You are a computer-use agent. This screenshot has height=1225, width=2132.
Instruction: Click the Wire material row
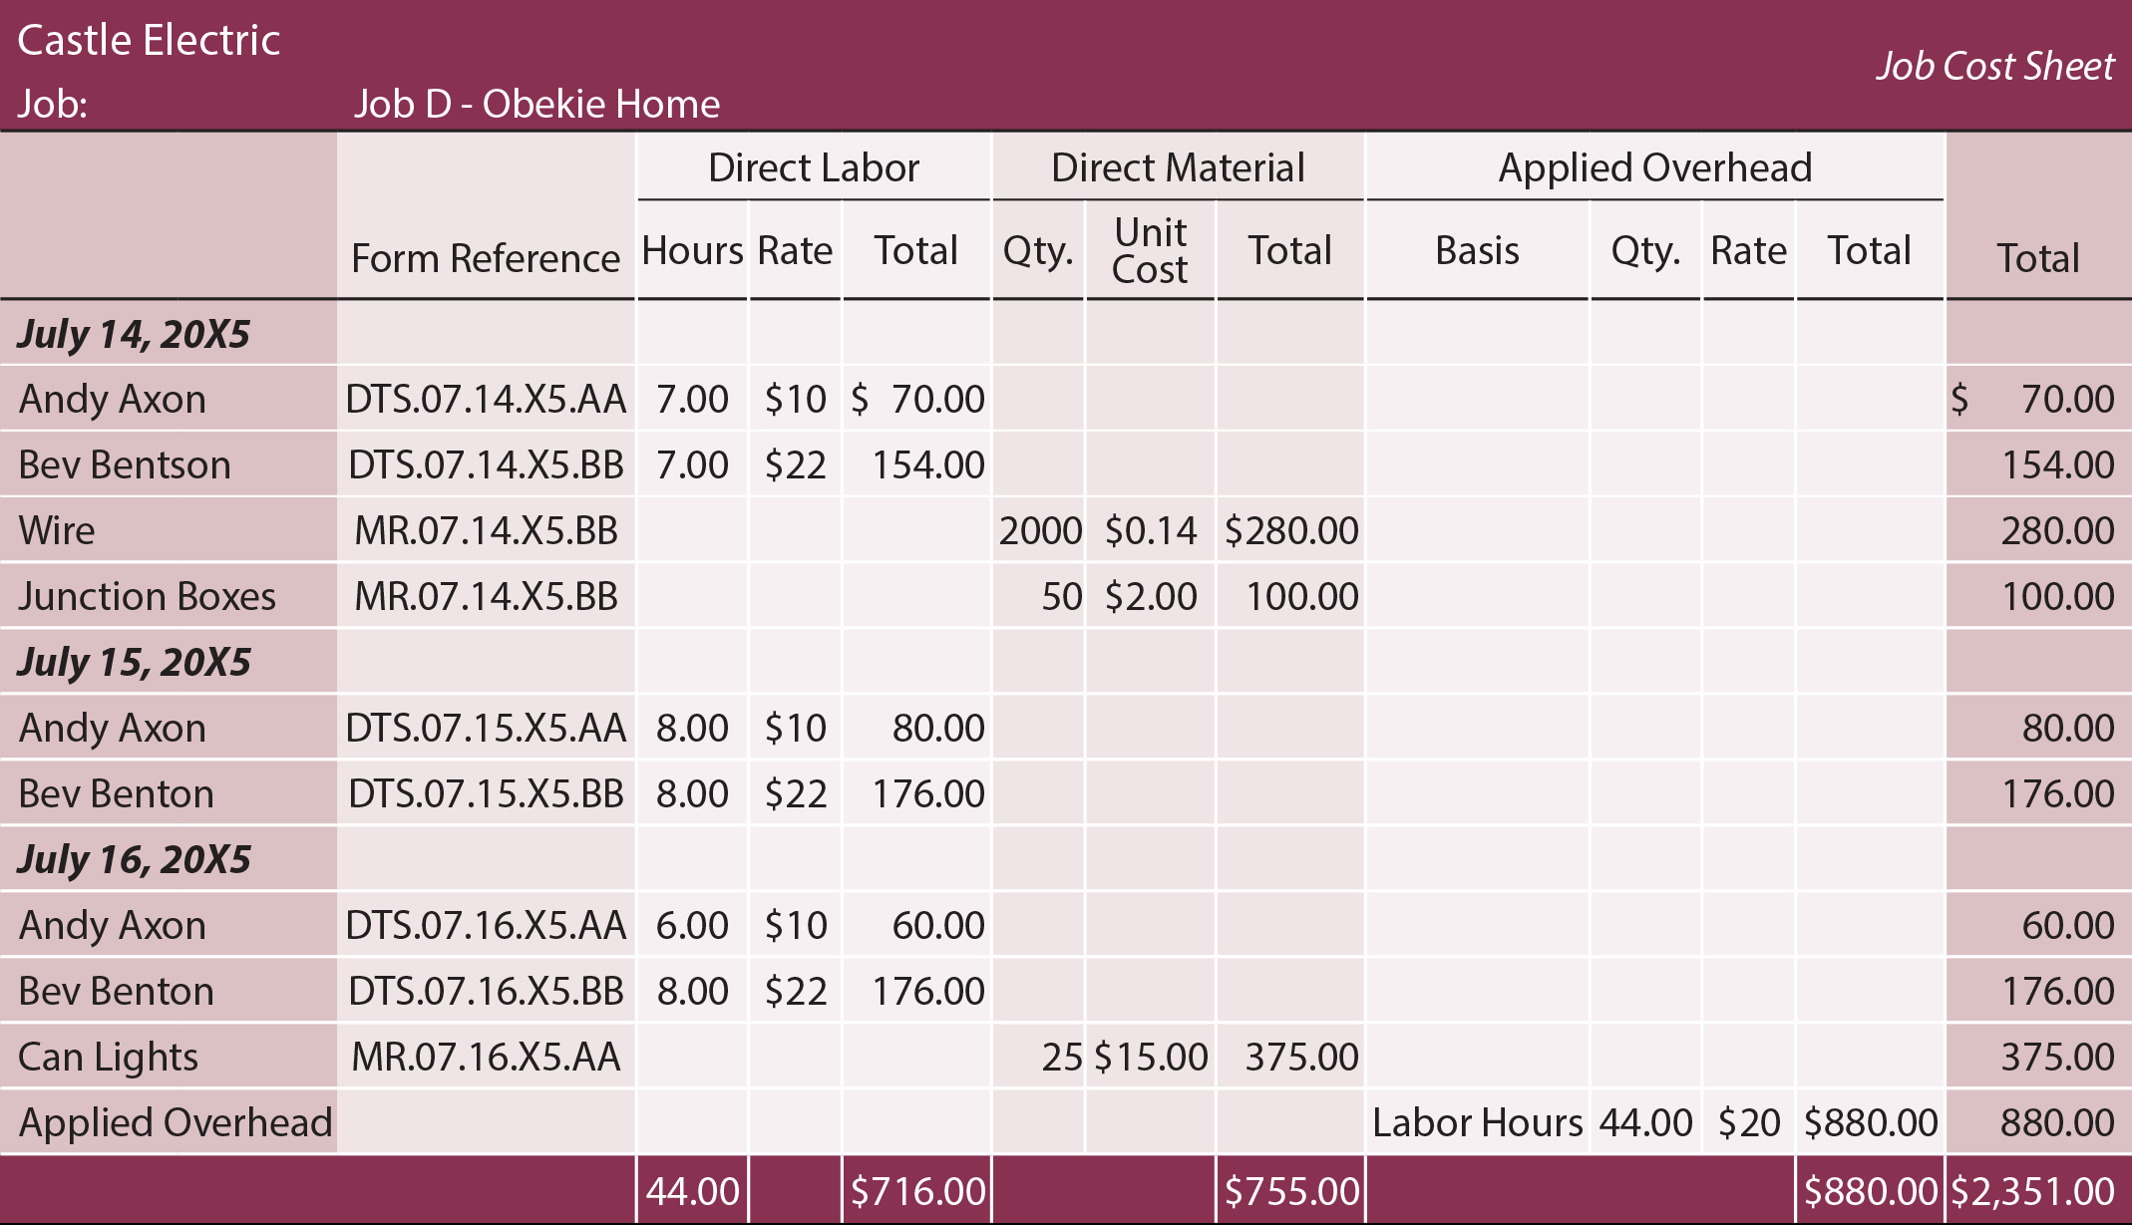(x=55, y=529)
